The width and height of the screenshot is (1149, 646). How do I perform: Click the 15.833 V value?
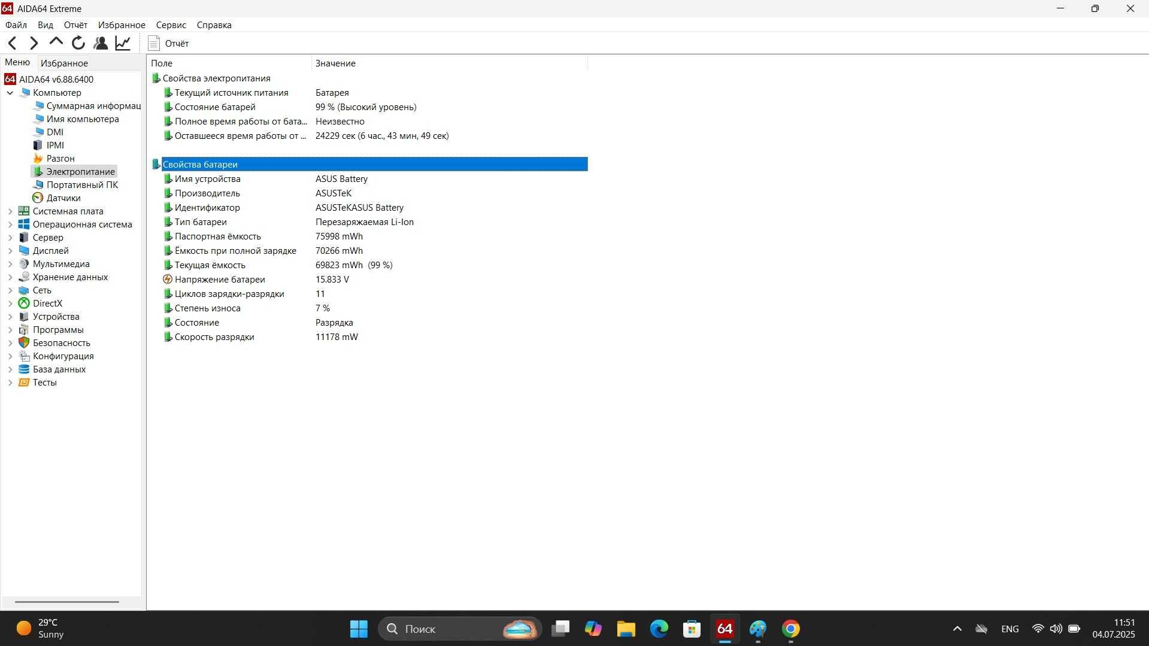click(332, 280)
